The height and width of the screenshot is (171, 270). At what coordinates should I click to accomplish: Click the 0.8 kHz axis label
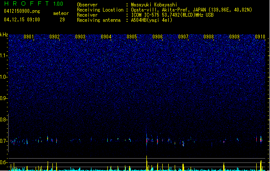pos(4,120)
